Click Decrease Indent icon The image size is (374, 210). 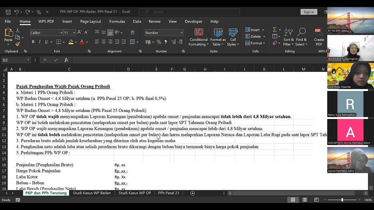click(117, 42)
